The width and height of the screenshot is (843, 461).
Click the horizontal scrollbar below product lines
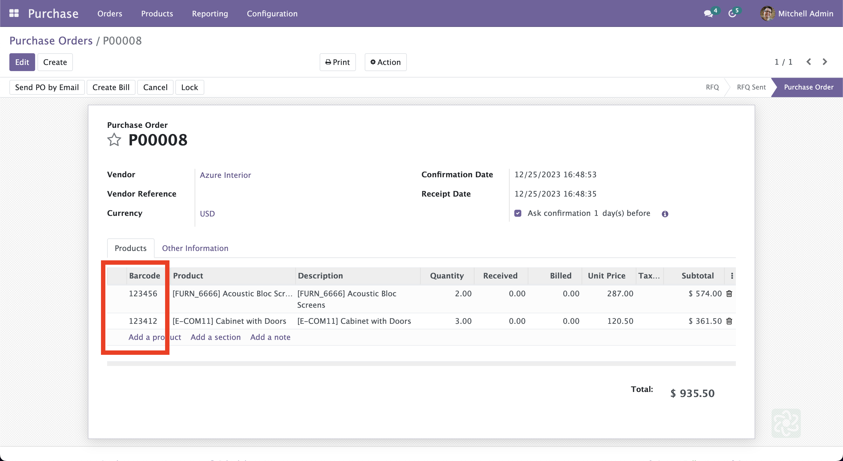(x=421, y=364)
